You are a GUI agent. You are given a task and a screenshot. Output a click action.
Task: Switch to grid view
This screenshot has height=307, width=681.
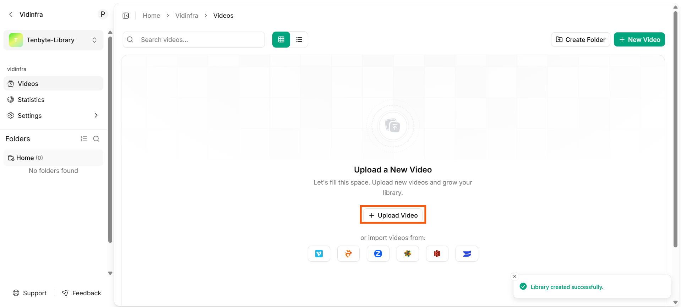pos(281,39)
